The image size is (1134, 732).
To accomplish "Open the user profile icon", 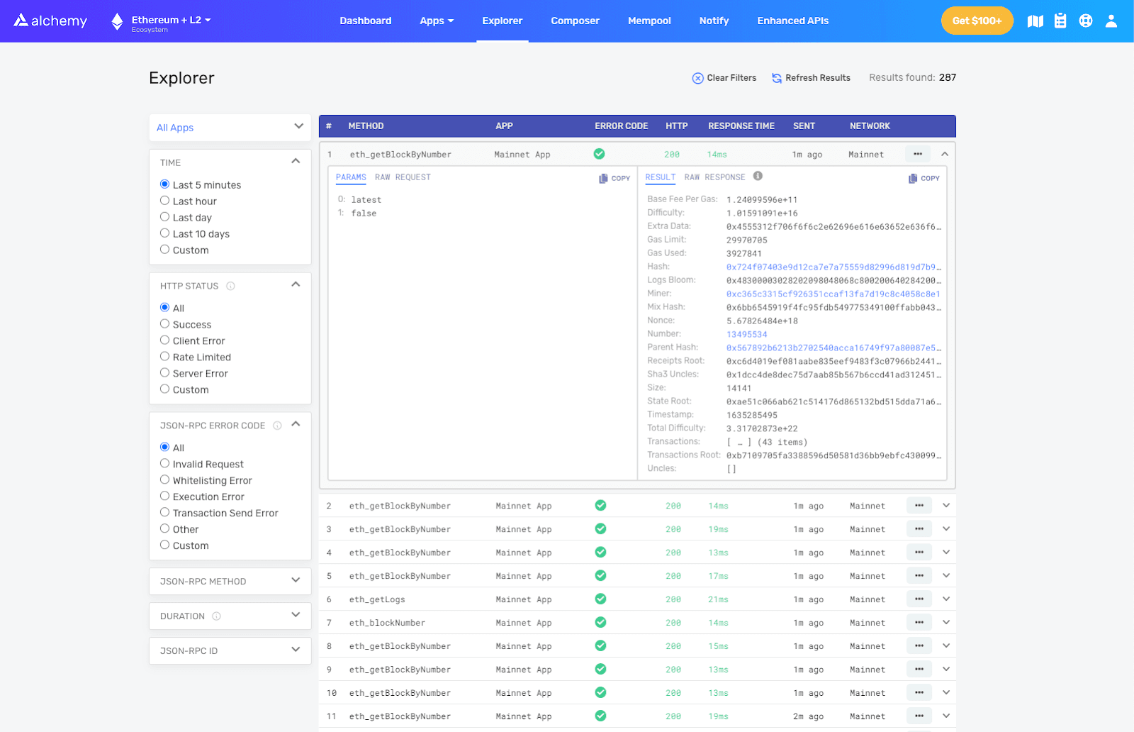I will click(1110, 21).
